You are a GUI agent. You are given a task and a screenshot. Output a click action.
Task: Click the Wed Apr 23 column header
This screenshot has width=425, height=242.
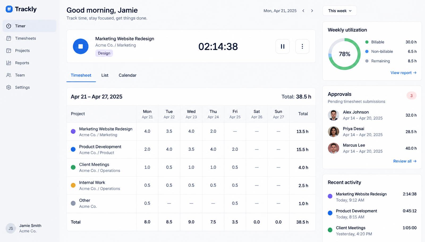pyautogui.click(x=191, y=114)
